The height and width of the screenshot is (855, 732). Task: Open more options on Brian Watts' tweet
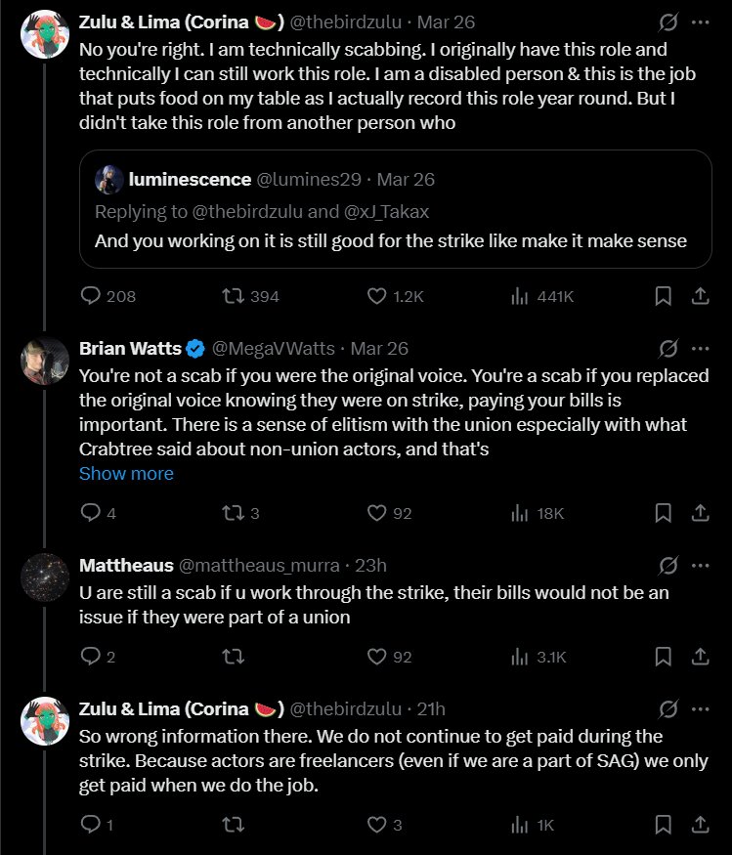[x=701, y=349]
